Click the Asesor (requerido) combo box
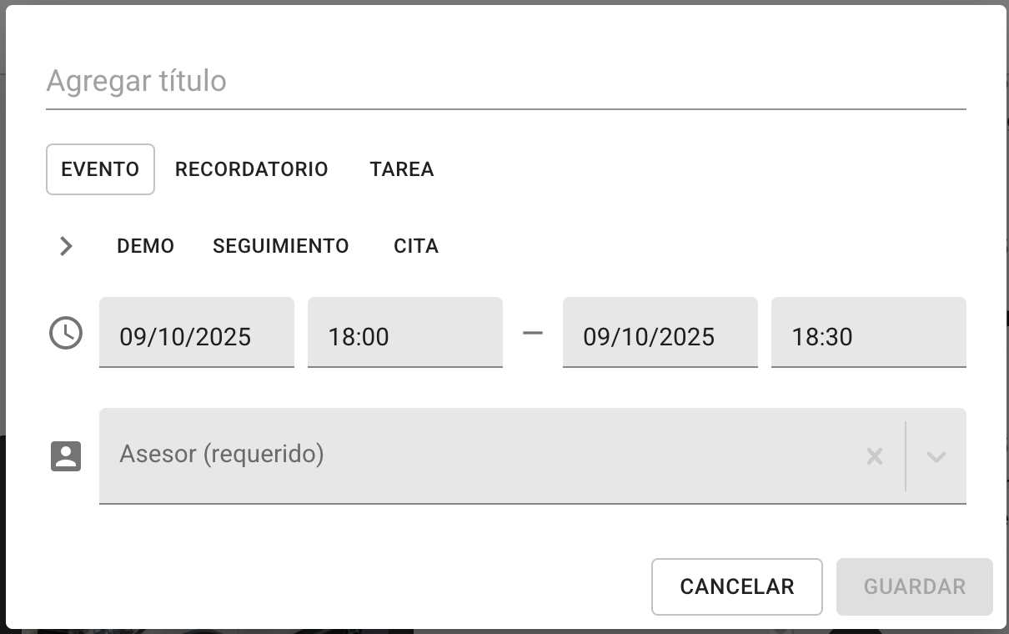This screenshot has width=1009, height=634. pyautogui.click(x=484, y=455)
